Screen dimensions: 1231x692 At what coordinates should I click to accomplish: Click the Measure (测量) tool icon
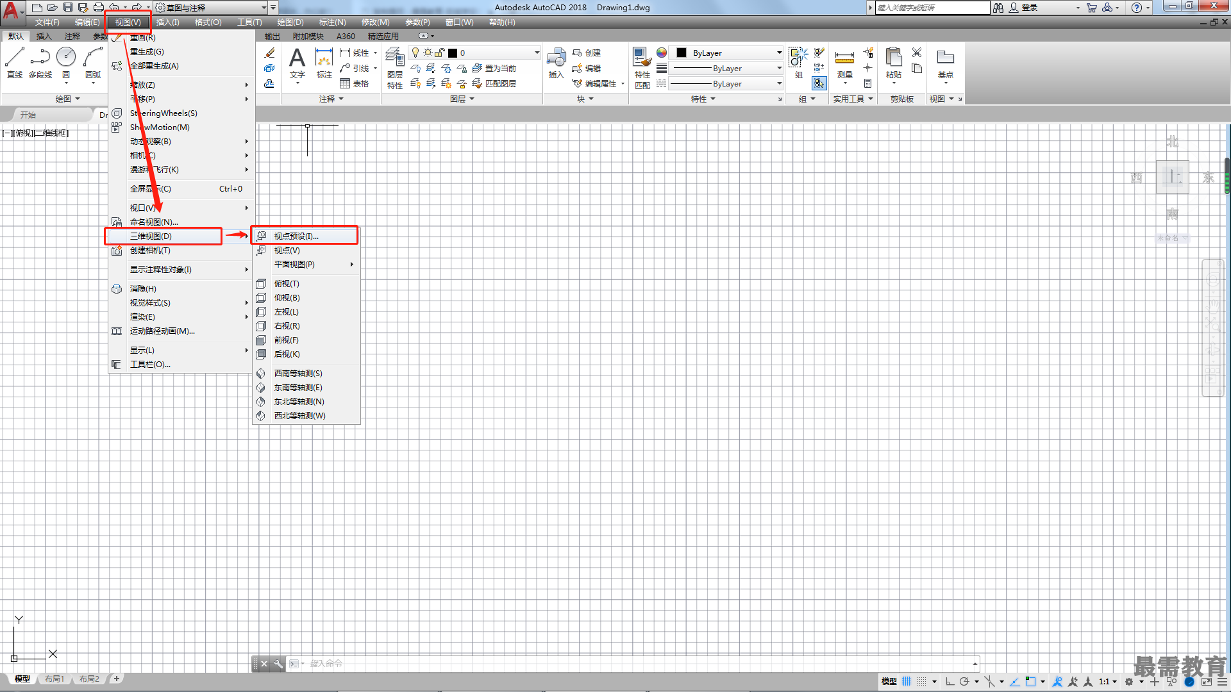(844, 63)
